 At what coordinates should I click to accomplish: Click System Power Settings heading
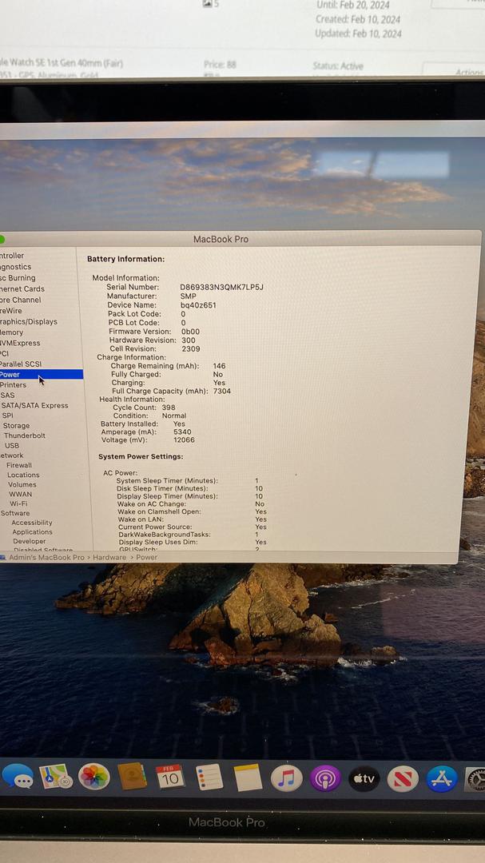click(141, 457)
